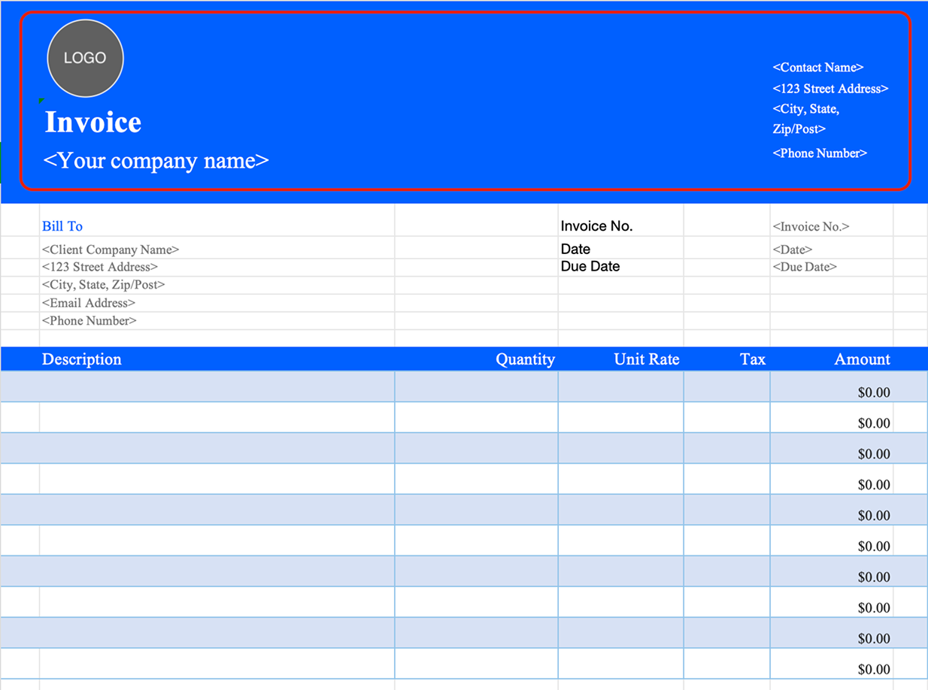Select the <Client Company Name> cell
Image resolution: width=928 pixels, height=690 pixels.
click(x=110, y=249)
